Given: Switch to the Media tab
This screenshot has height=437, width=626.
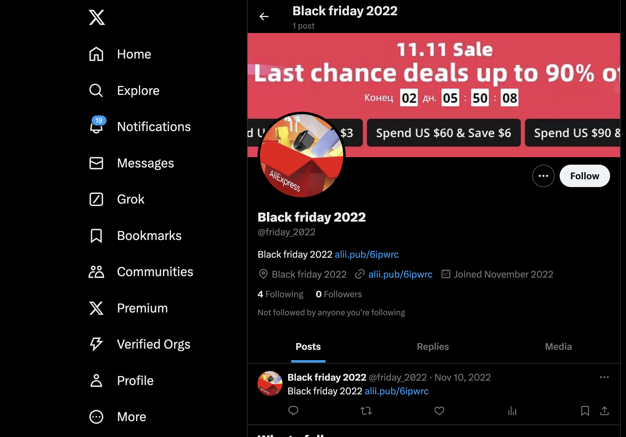Looking at the screenshot, I should (x=558, y=347).
